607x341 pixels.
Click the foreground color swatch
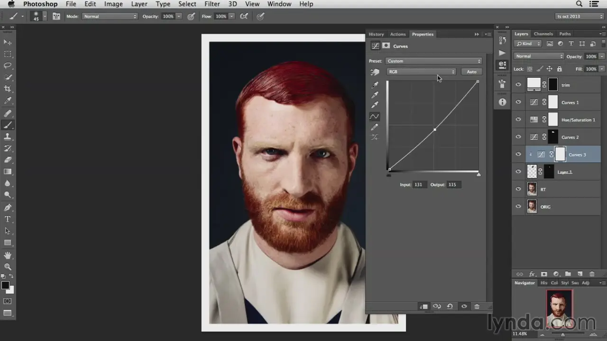[x=5, y=285]
